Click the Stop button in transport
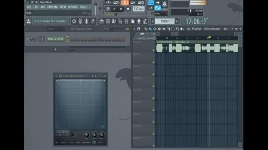The height and width of the screenshot is (150, 268). click(121, 9)
